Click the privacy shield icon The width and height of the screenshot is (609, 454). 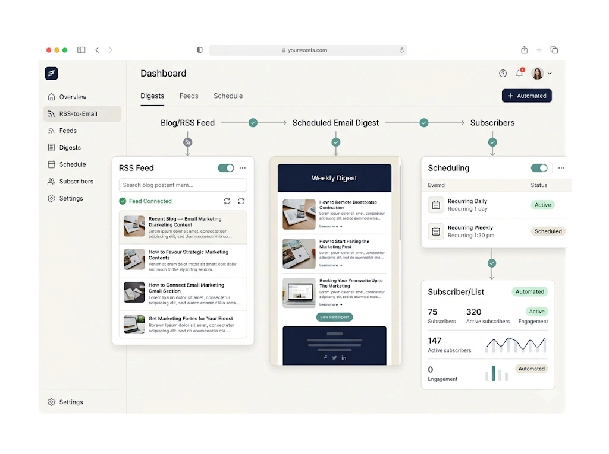pos(200,50)
